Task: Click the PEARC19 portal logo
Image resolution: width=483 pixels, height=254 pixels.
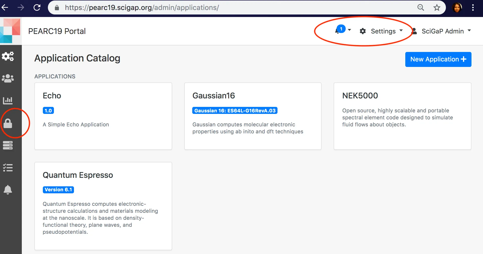Action: pos(10,31)
